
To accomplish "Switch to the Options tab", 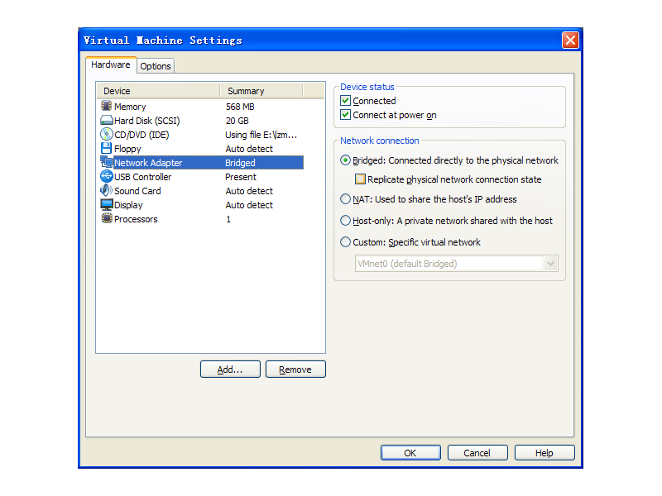I will pyautogui.click(x=155, y=66).
